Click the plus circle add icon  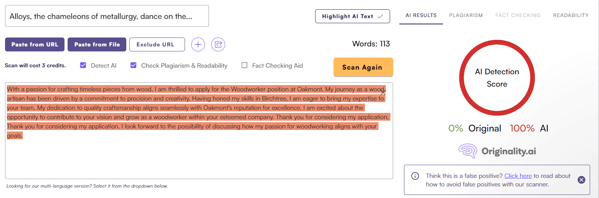click(198, 44)
